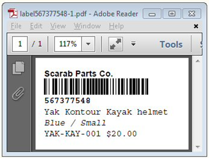The image size is (209, 158).
Task: Maximize the Adobe Reader window
Action: coord(172,14)
